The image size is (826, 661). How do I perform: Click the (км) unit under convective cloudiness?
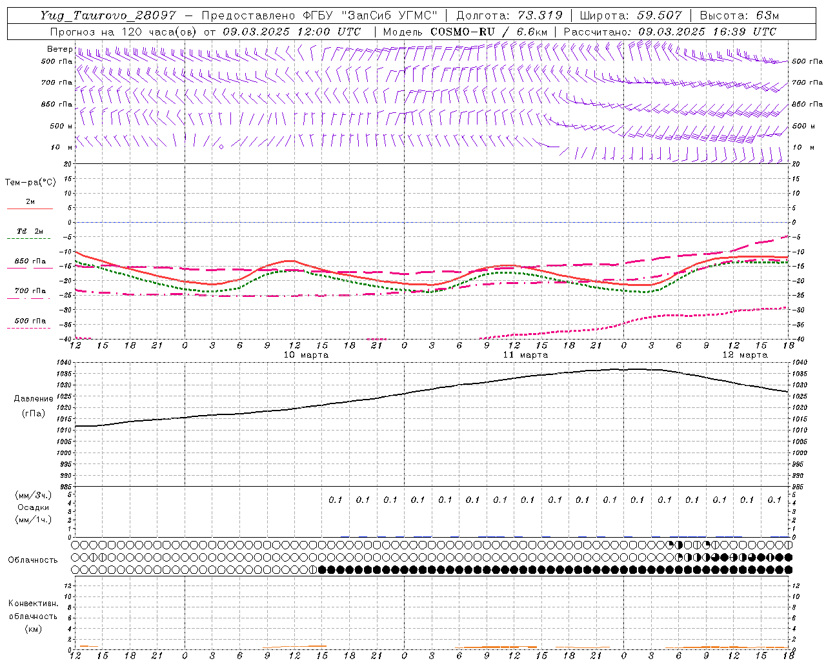(x=33, y=629)
